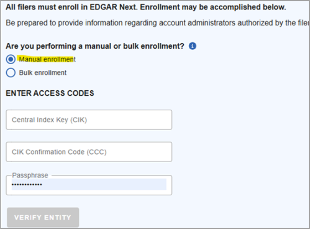This screenshot has height=229, width=310.
Task: Click the highlighted Manual enrollment label text
Action: tap(47, 59)
